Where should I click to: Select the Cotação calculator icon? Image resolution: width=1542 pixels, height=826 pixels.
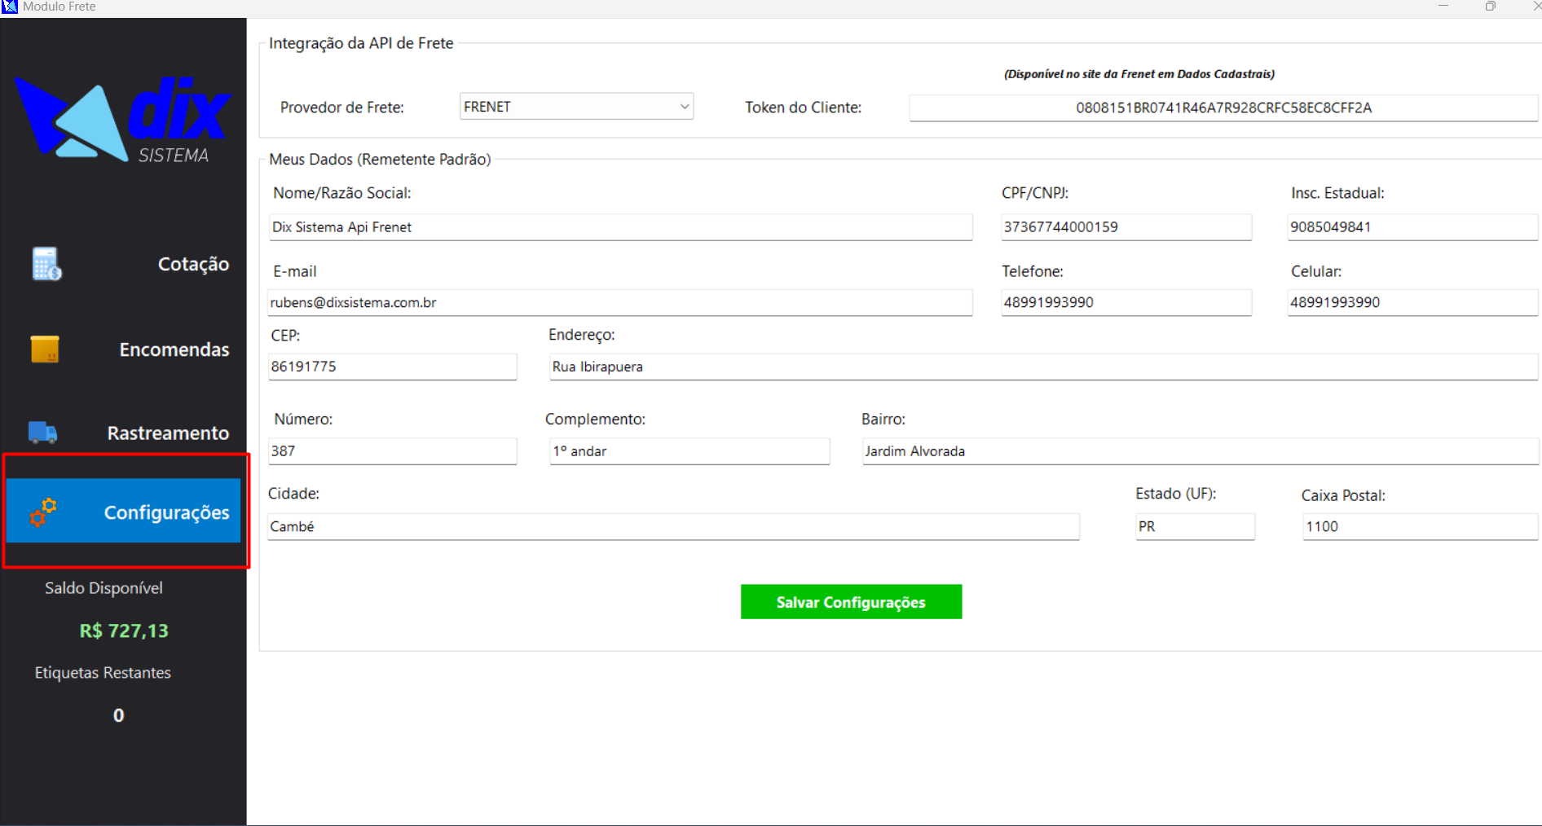44,263
